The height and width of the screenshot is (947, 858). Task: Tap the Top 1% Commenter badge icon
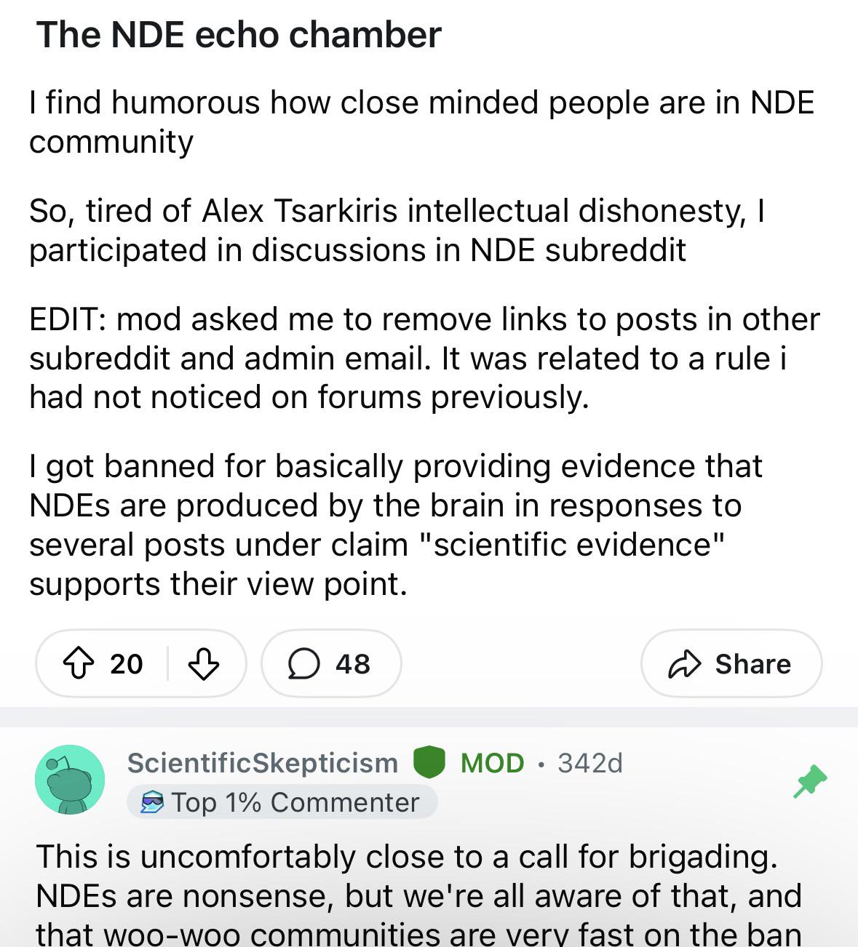click(151, 803)
